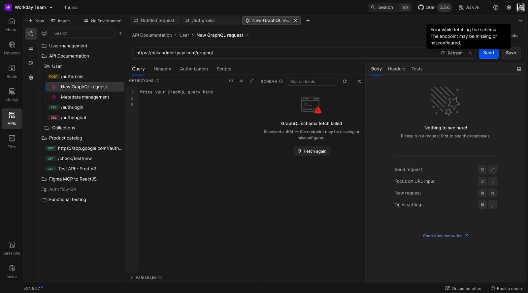The width and height of the screenshot is (528, 293).
Task: Open app settings gear in top bar
Action: [x=509, y=7]
